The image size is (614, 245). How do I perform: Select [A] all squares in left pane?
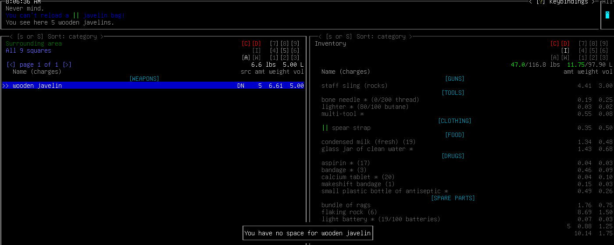point(246,58)
